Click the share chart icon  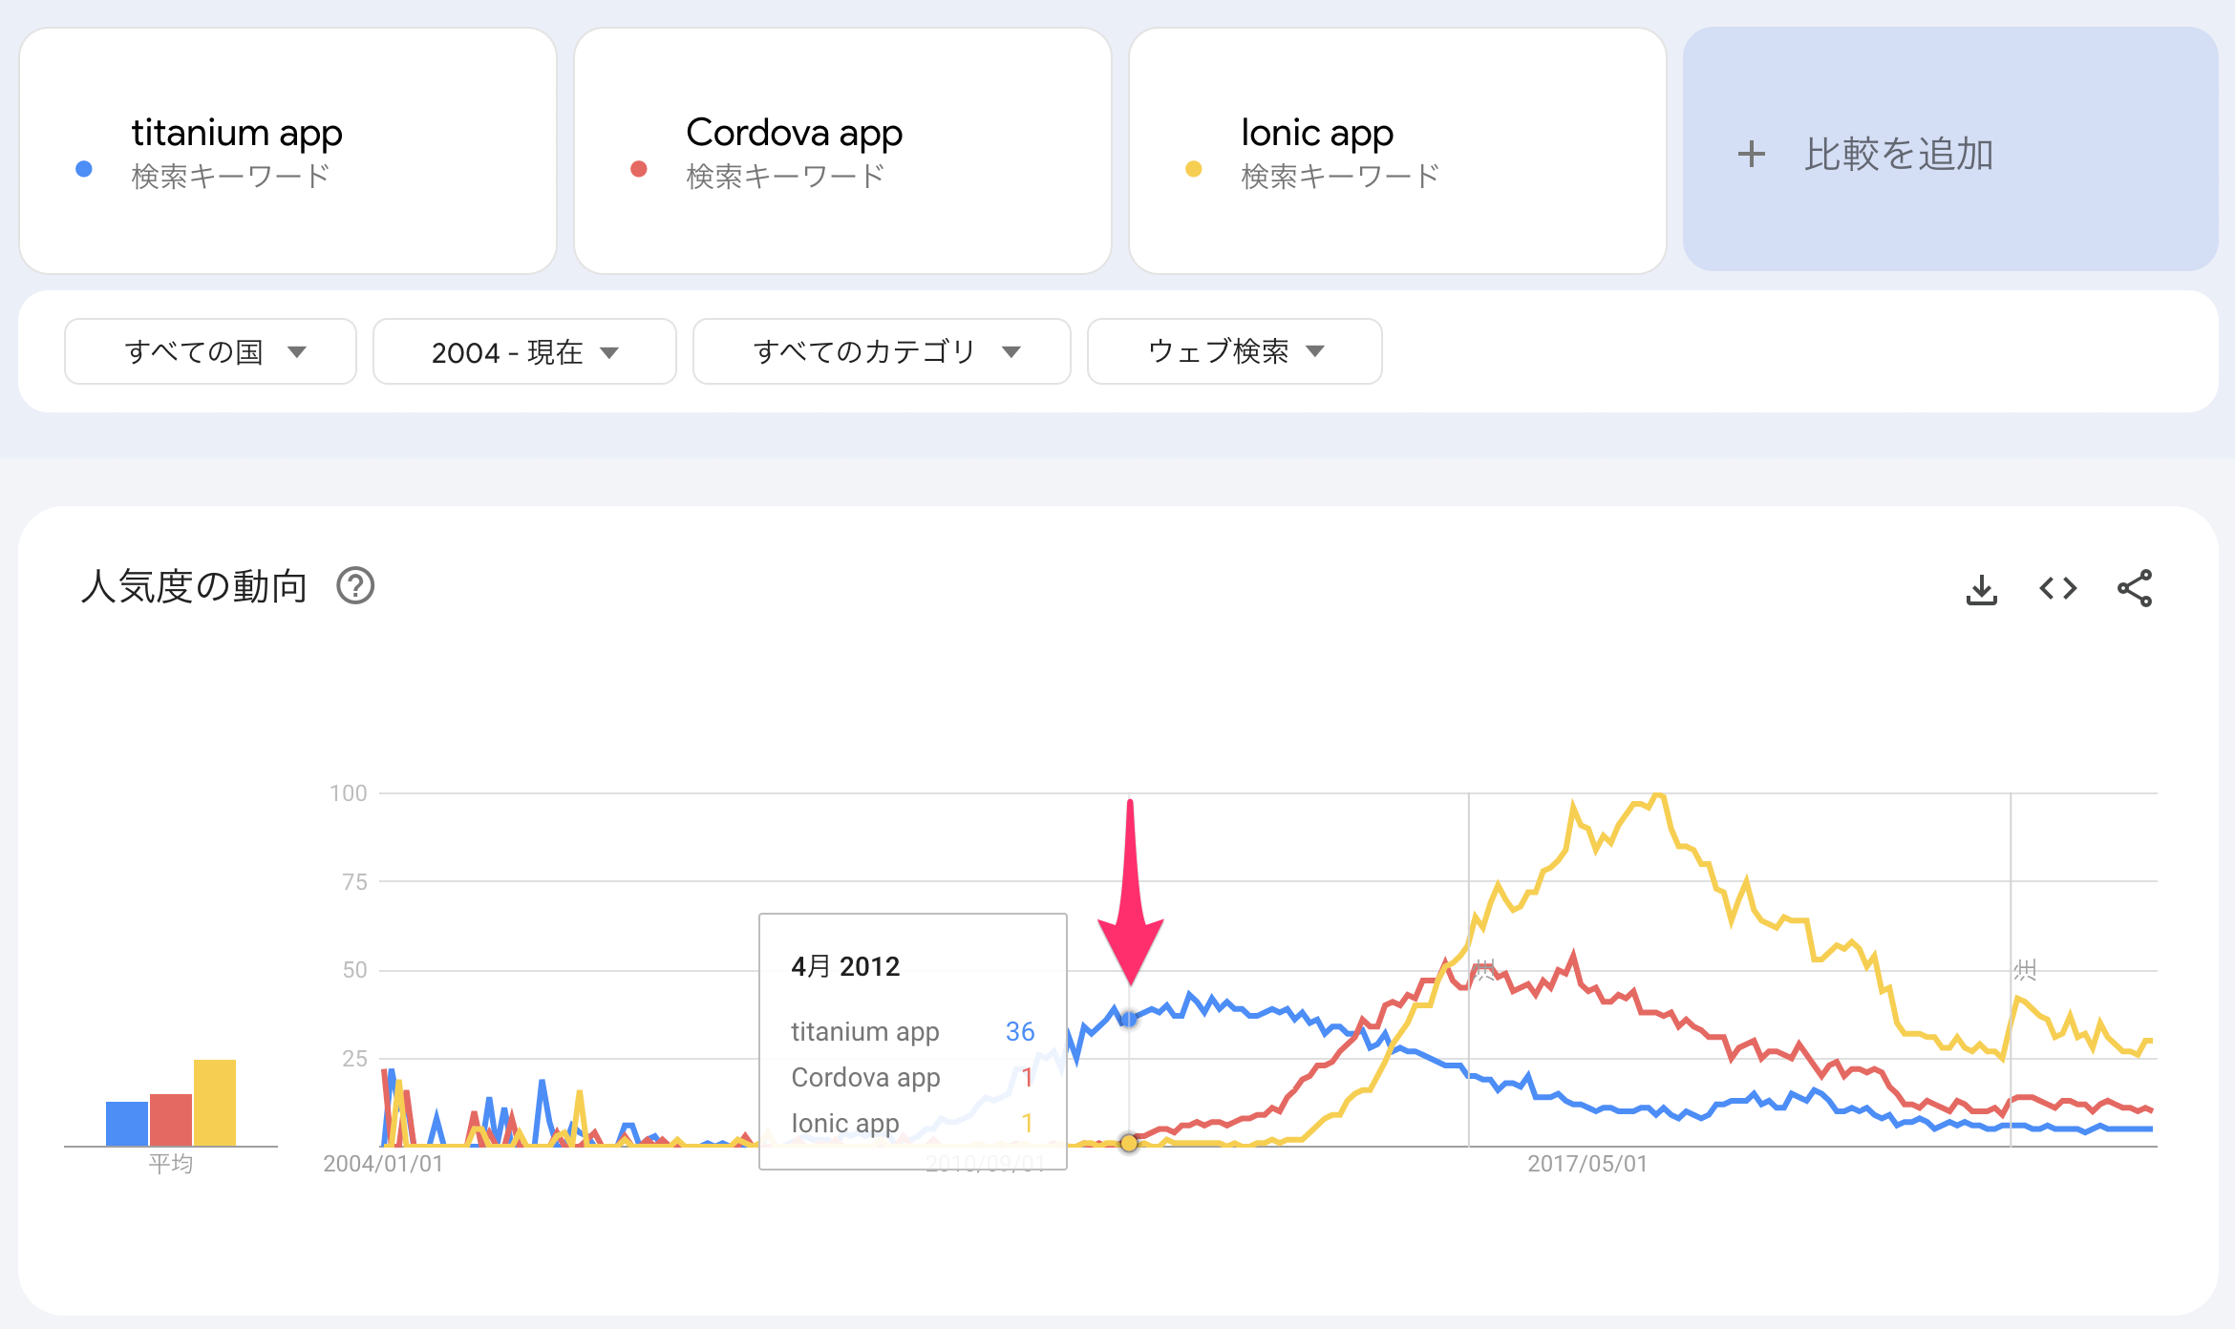pyautogui.click(x=2135, y=589)
